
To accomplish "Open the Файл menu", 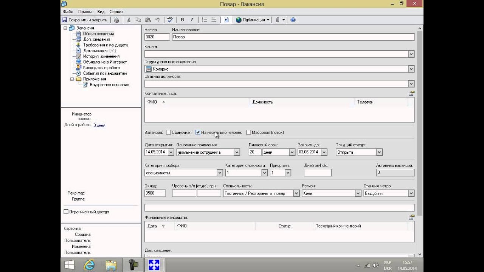I will [68, 12].
